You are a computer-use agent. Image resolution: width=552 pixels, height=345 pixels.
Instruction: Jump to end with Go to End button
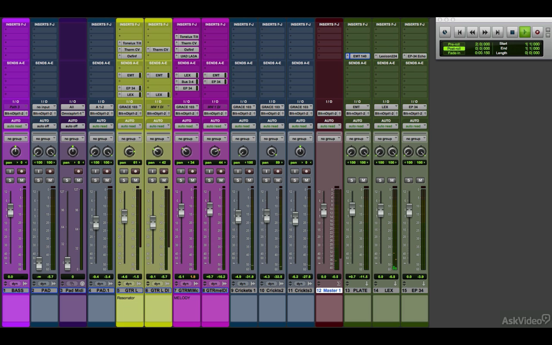498,32
